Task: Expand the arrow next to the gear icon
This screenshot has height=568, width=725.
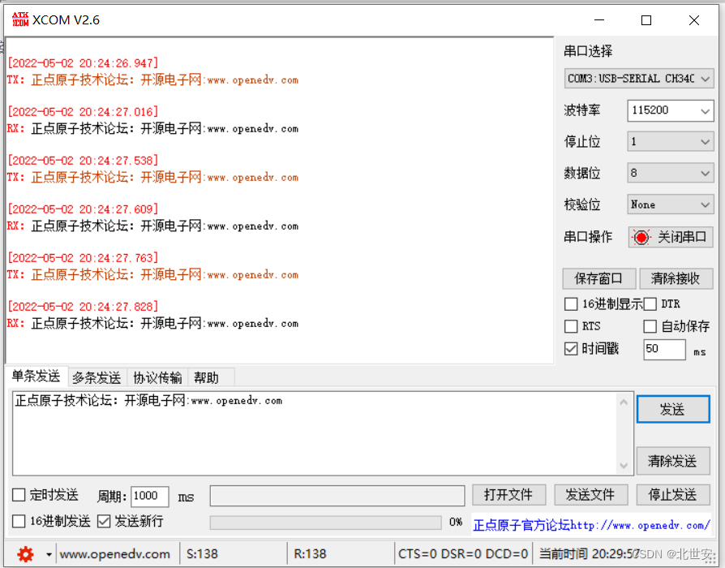Action: point(49,554)
